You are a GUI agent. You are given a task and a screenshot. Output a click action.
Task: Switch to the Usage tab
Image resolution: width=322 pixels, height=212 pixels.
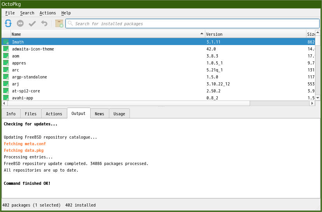(x=119, y=114)
